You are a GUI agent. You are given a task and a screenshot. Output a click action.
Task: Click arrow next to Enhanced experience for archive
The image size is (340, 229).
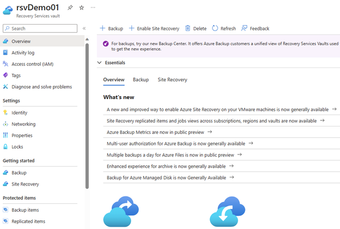point(231,166)
